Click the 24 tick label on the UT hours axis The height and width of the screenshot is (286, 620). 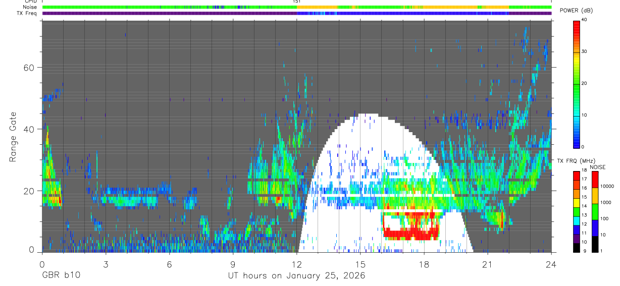[x=551, y=264]
